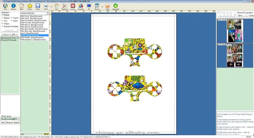
Task: Open link about all templates list
Action: [235, 115]
